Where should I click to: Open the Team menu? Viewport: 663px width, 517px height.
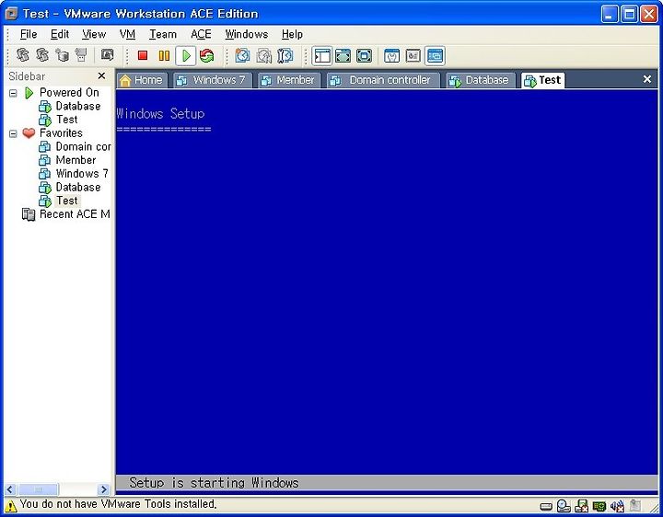[163, 34]
